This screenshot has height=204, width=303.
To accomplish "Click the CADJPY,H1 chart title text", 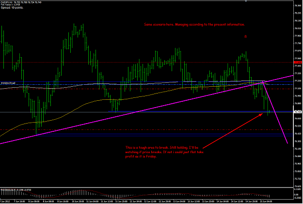I will point(21,2).
